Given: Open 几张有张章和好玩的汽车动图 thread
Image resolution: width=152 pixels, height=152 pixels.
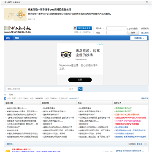Looking at the screenshot, I should coord(55,137).
